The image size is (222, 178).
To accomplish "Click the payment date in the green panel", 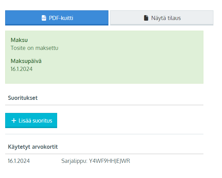I will (x=21, y=69).
